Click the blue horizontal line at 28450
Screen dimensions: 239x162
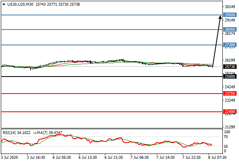112,30
